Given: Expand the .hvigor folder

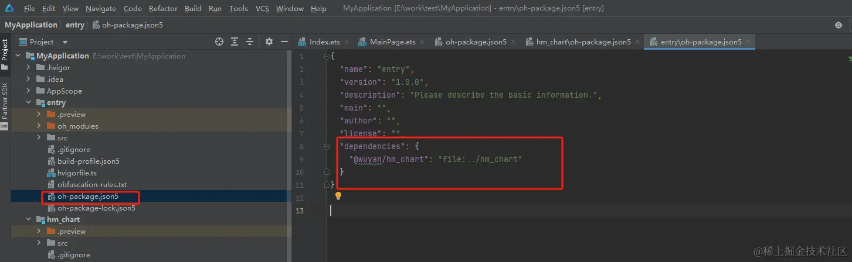Looking at the screenshot, I should tap(28, 68).
